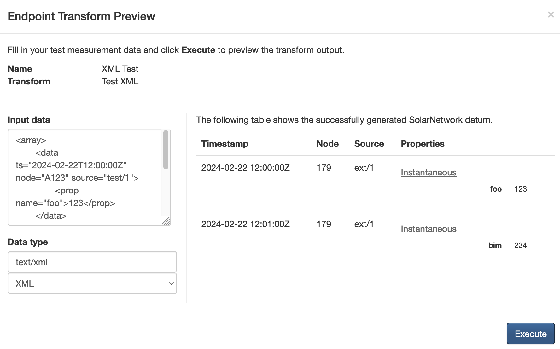The height and width of the screenshot is (349, 560).
Task: Click inside the Input data textarea
Action: tap(85, 177)
